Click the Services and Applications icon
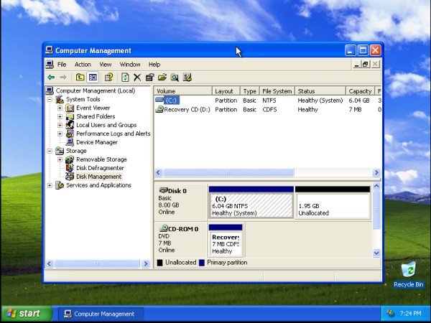This screenshot has height=323, width=431. (60, 185)
